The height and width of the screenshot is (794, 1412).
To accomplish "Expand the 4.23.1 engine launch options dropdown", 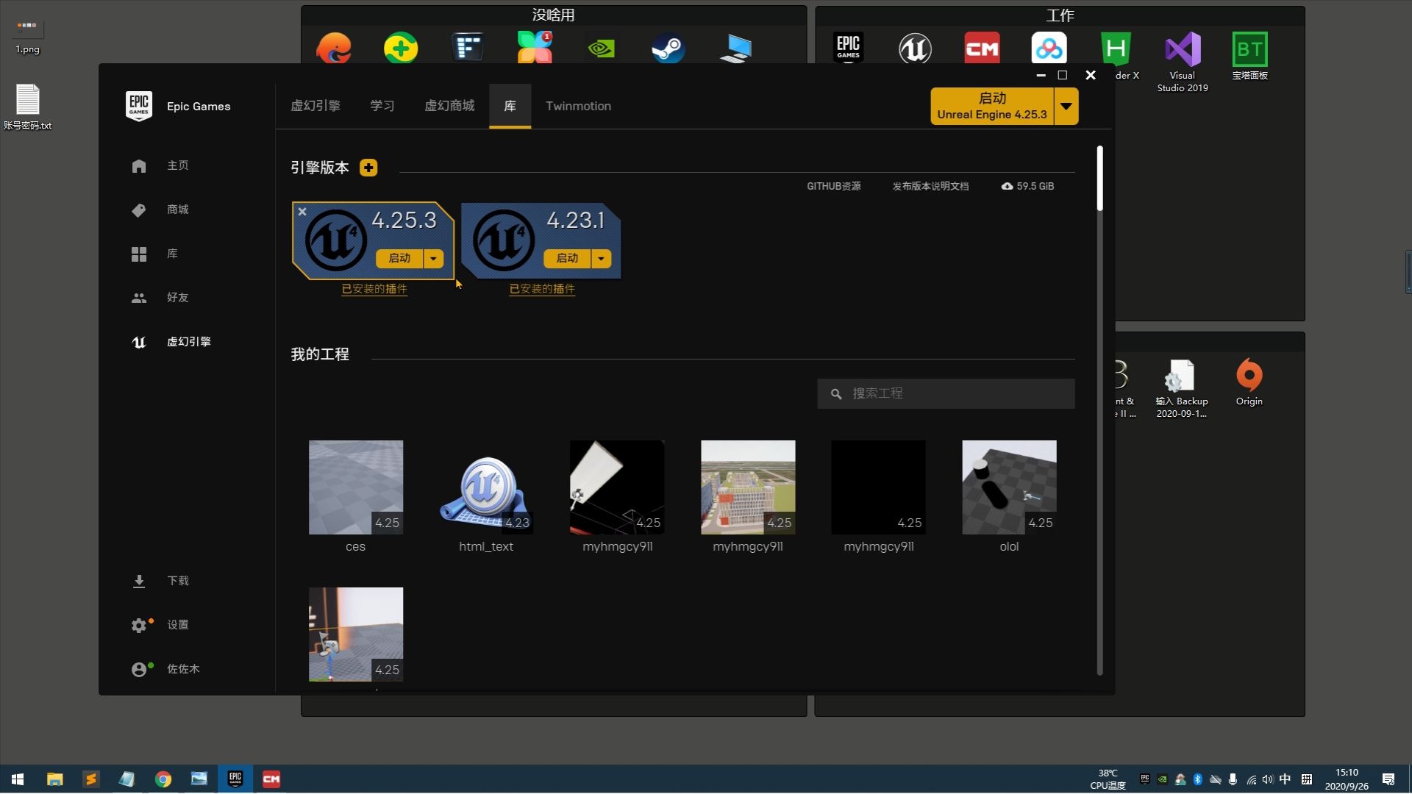I will tap(602, 258).
